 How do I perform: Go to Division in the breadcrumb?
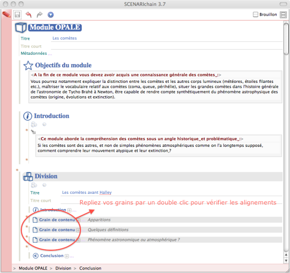coord(63,268)
